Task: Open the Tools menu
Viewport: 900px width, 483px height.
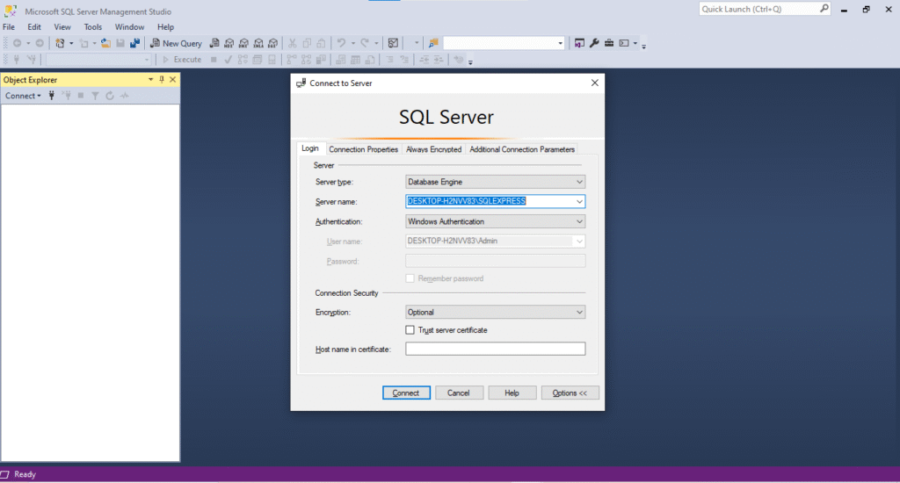Action: (93, 27)
